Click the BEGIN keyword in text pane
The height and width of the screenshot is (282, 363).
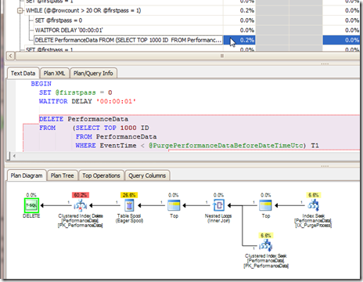[x=41, y=84]
